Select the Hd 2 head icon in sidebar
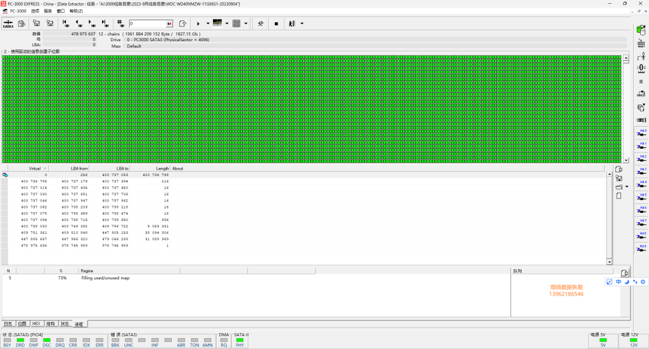Image resolution: width=649 pixels, height=349 pixels. point(641,158)
